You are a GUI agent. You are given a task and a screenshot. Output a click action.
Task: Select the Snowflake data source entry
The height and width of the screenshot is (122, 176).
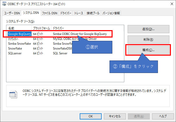(16, 48)
